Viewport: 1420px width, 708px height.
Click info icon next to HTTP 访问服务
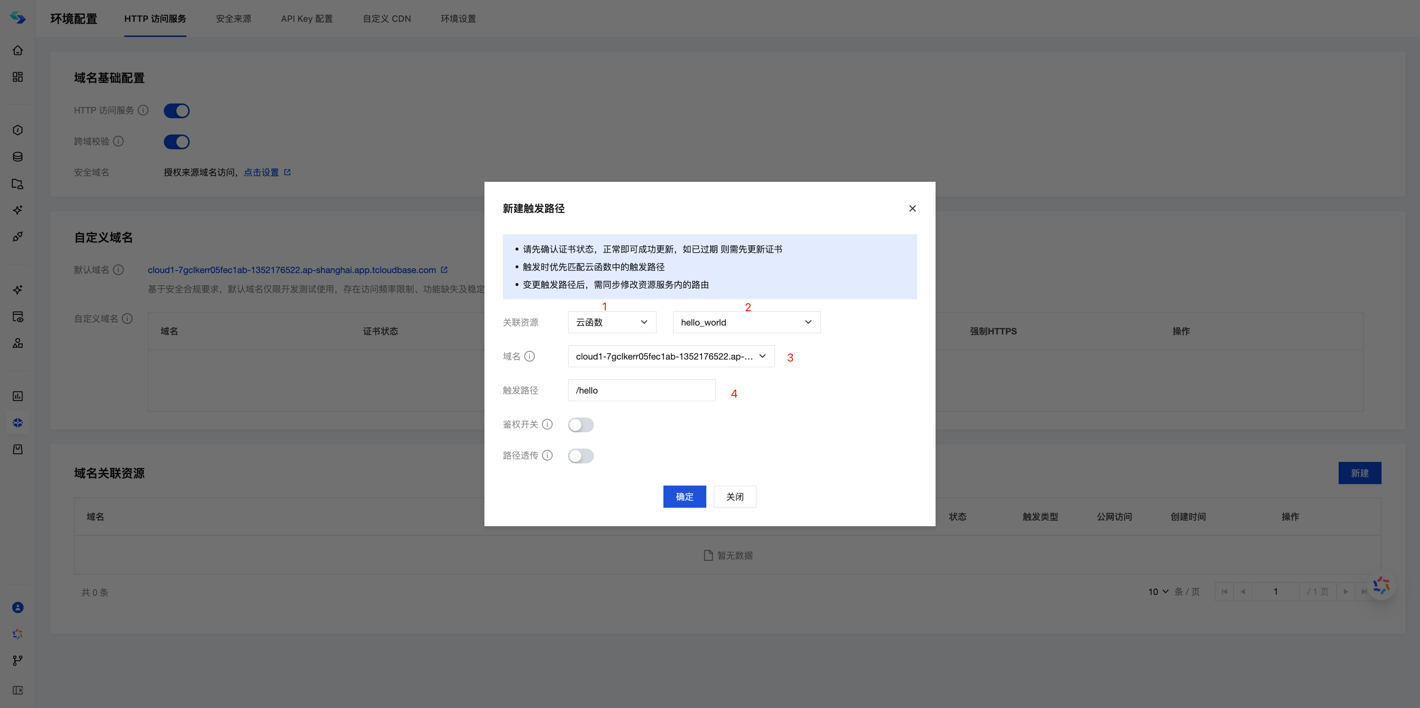click(143, 110)
